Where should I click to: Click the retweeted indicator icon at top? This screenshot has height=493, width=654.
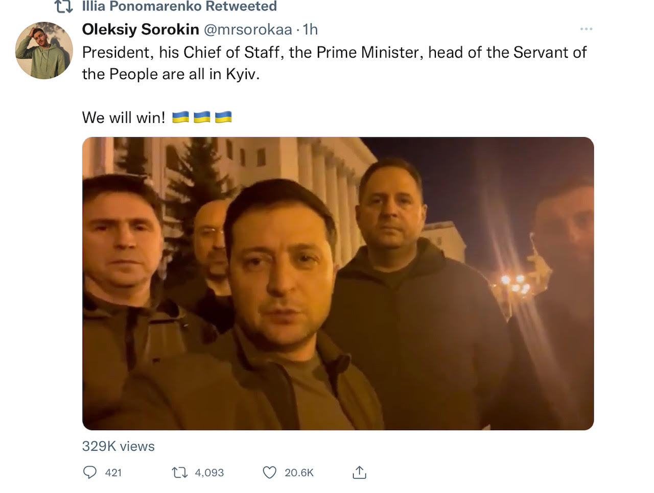click(x=64, y=7)
